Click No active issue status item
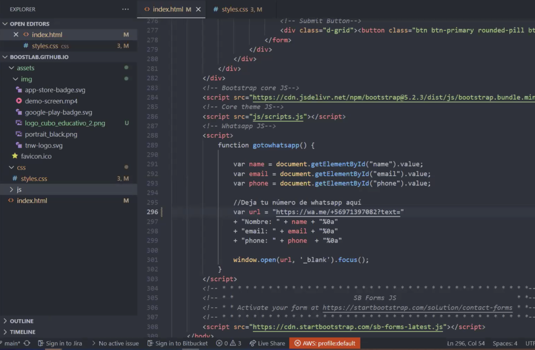This screenshot has width=535, height=350. coord(115,344)
